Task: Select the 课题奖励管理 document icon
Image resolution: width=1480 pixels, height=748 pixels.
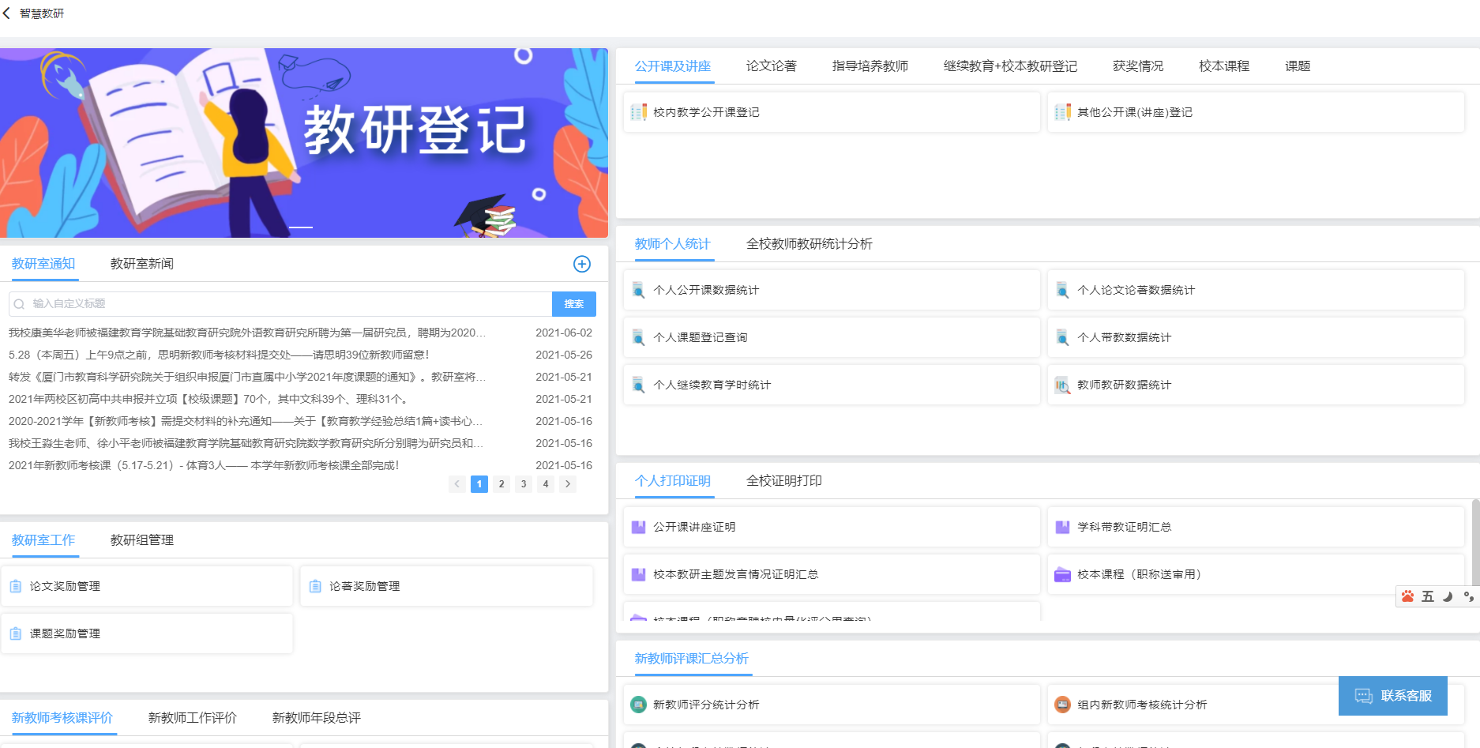Action: click(x=16, y=633)
